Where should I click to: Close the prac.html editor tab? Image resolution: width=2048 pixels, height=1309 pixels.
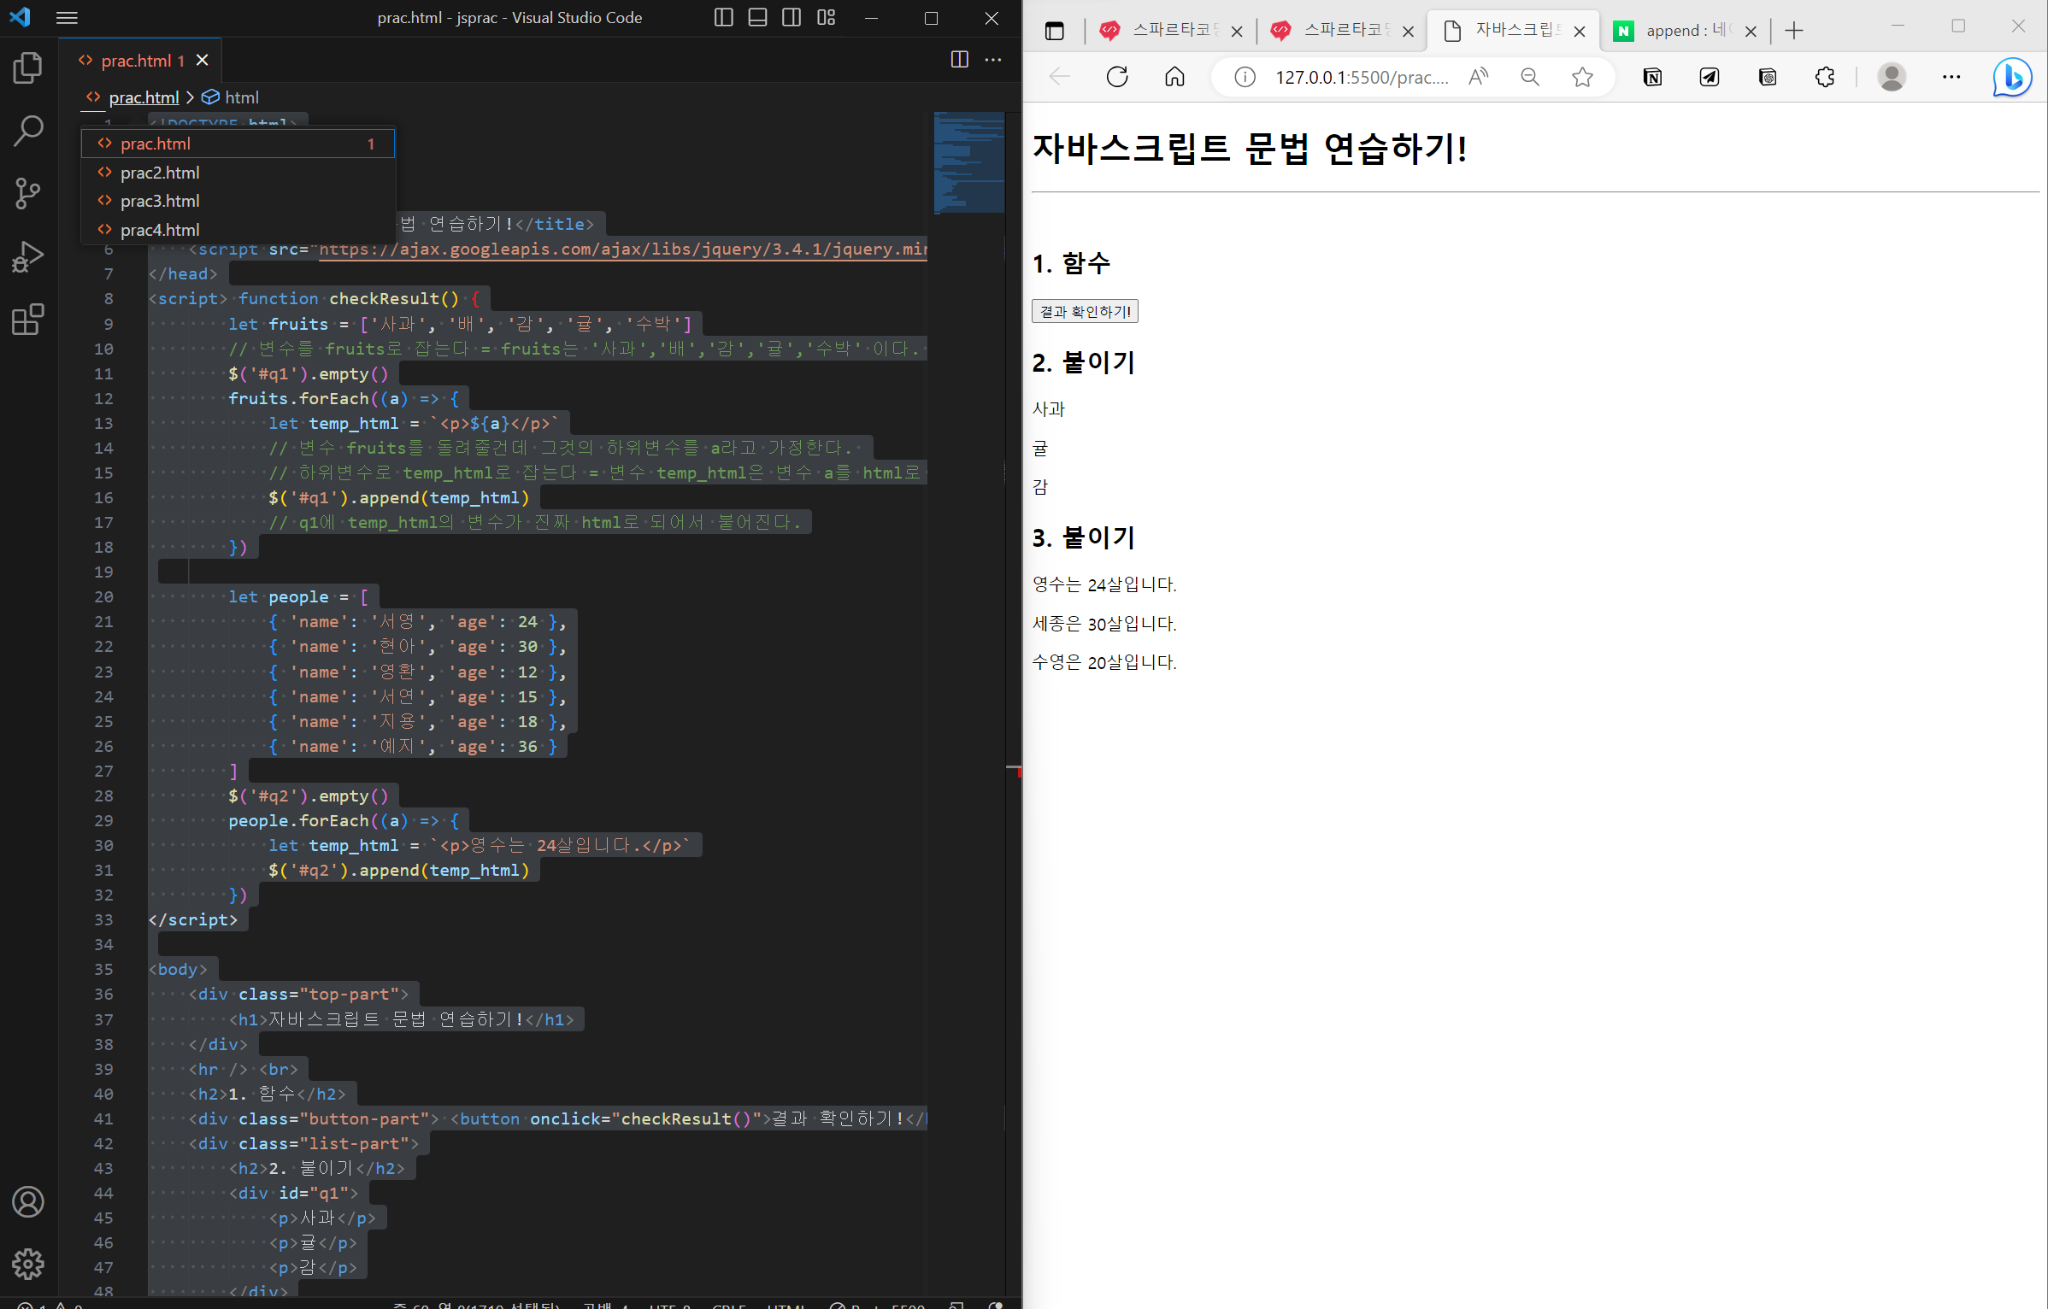point(203,60)
